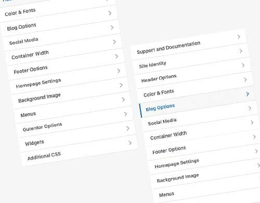The width and height of the screenshot is (260, 203).
Task: Click the chevron beside left Blog Options
Action: pos(112,28)
